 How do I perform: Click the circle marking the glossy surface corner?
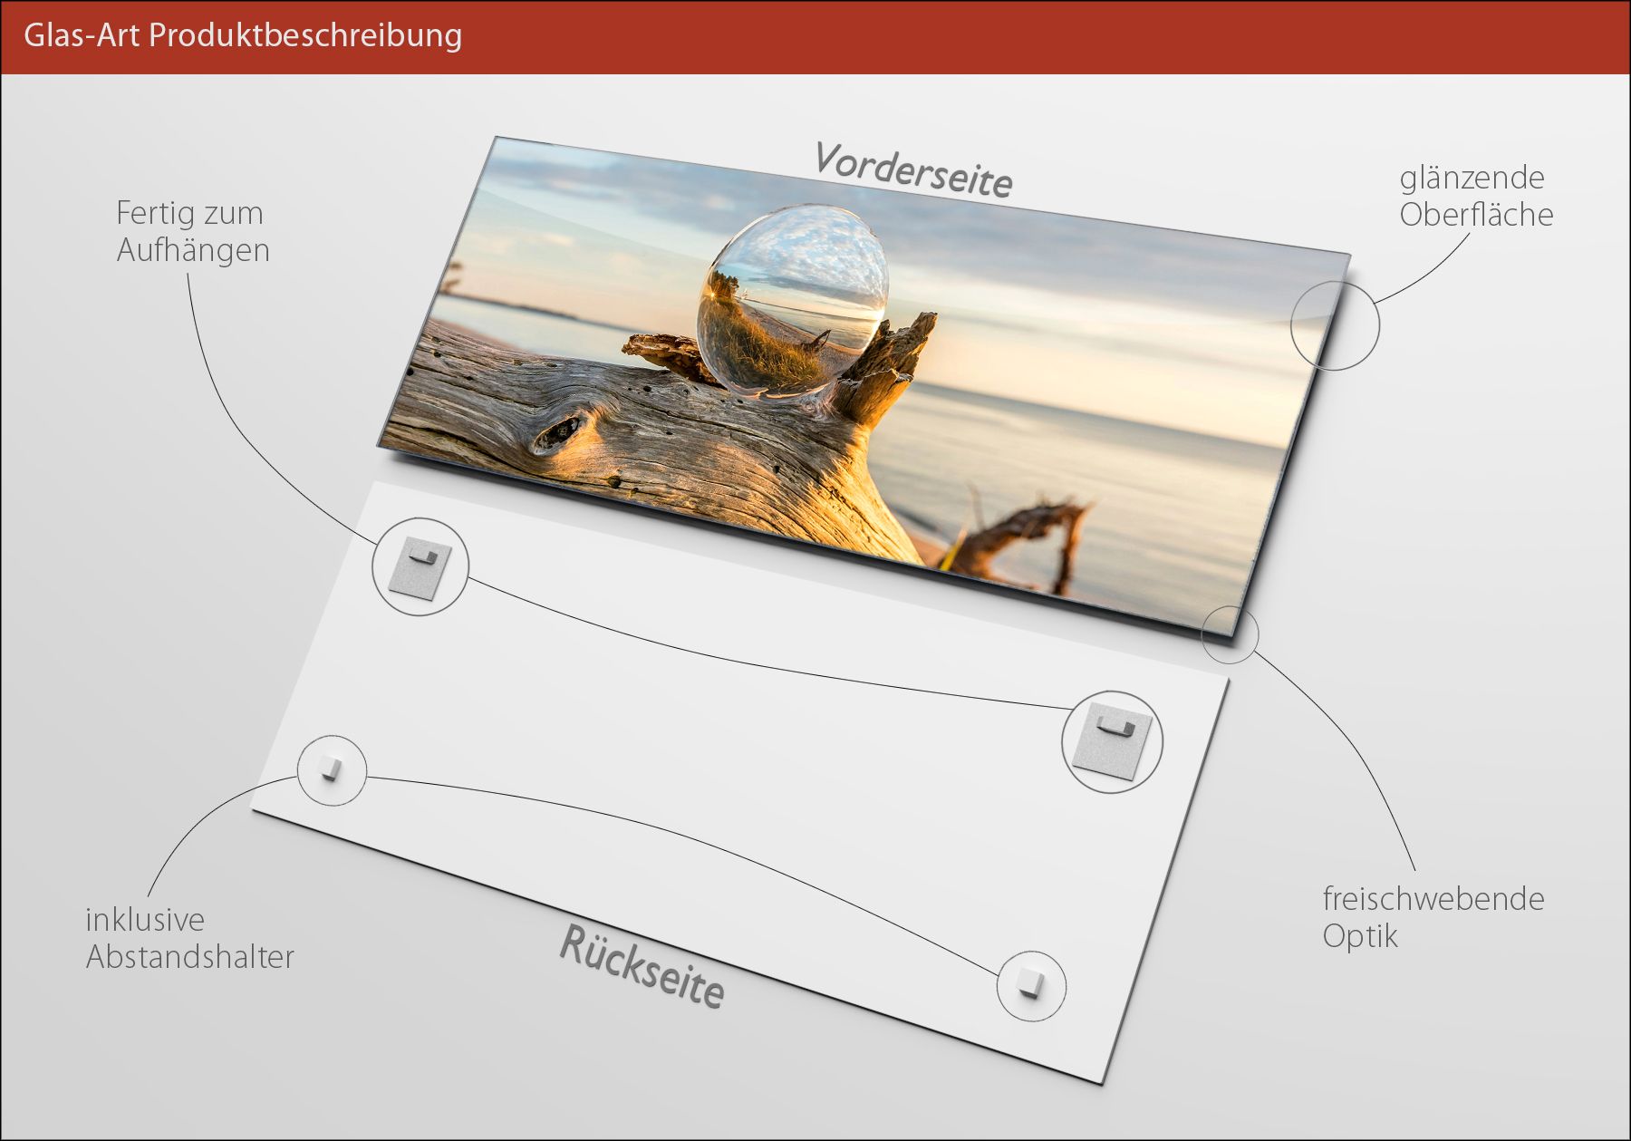[x=1335, y=324]
